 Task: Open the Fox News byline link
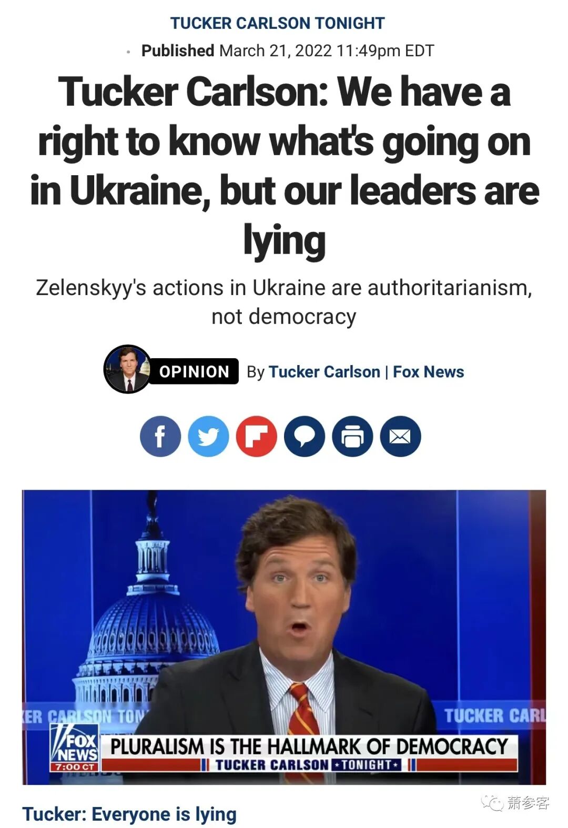(x=429, y=372)
